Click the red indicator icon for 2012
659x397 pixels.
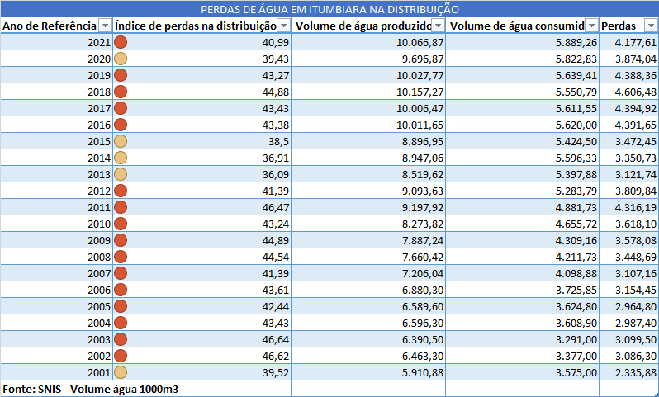121,191
